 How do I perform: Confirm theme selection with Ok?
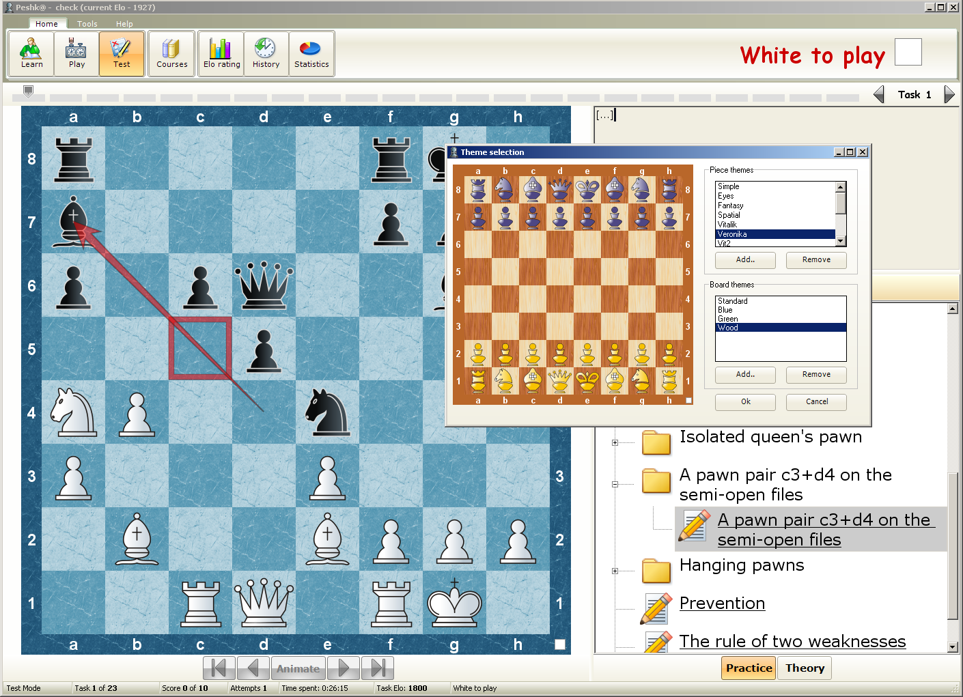coord(745,402)
